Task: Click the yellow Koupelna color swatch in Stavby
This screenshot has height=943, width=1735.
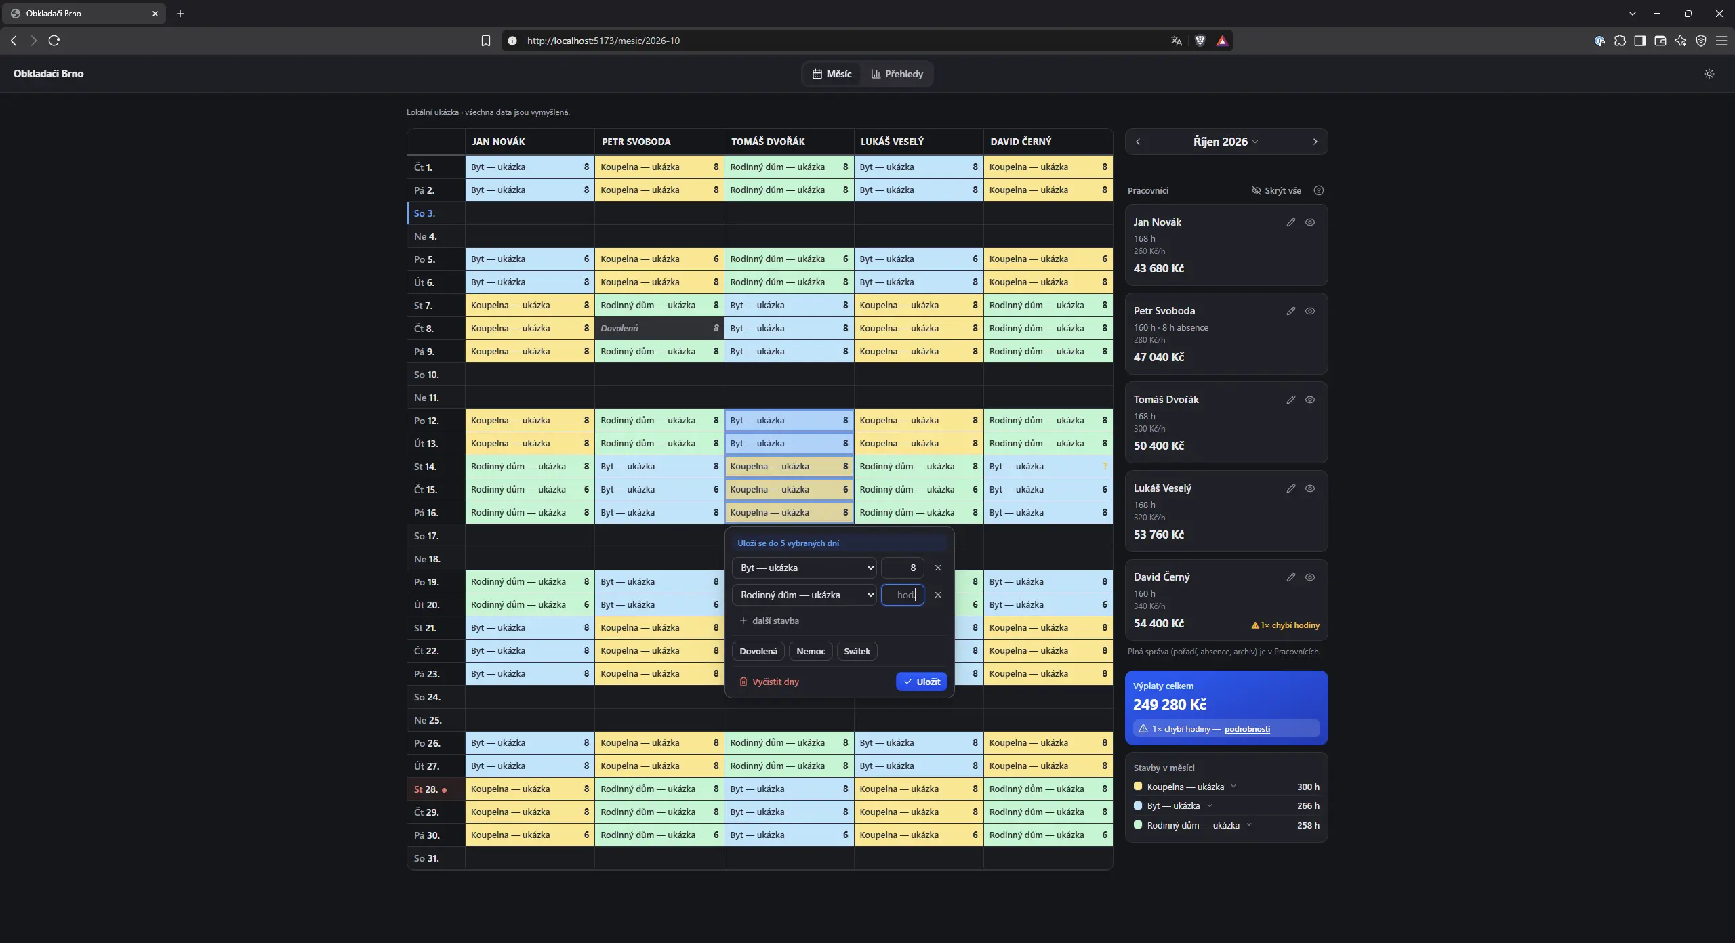Action: point(1138,787)
